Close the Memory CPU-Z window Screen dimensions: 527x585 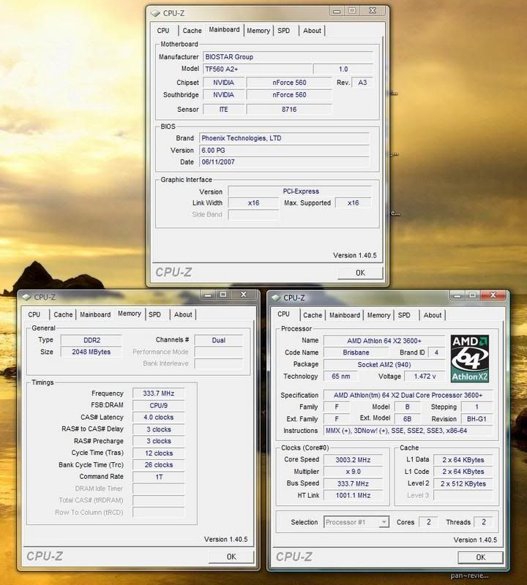[244, 295]
